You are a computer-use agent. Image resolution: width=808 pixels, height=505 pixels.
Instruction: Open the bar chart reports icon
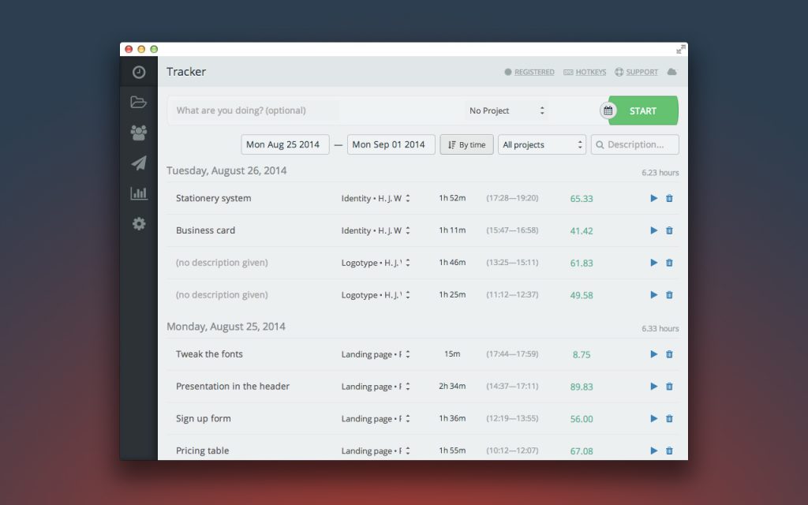(x=139, y=193)
